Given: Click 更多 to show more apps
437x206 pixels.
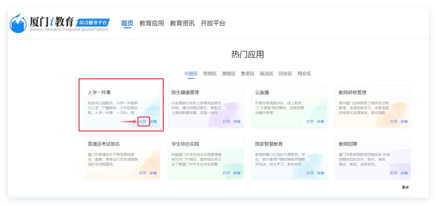Looking at the screenshot, I should coord(405,187).
